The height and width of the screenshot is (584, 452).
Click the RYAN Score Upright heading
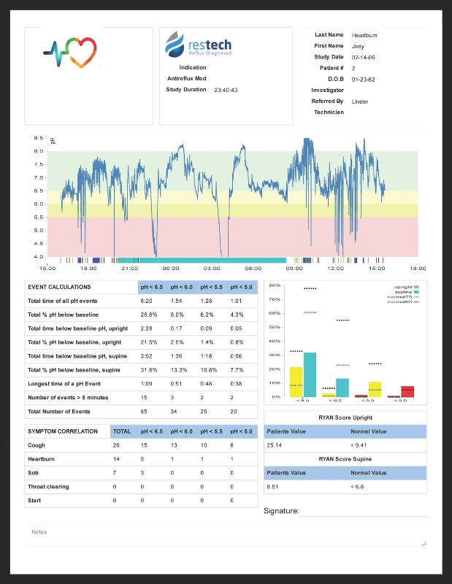[345, 417]
